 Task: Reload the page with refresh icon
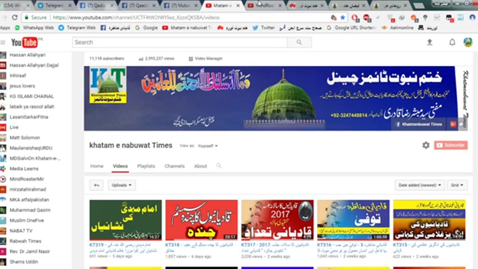pyautogui.click(x=15, y=18)
